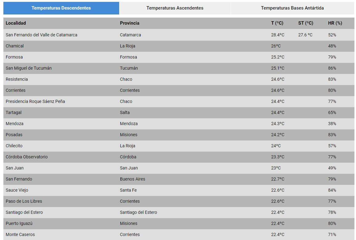Click Presidencia Roque Sáenz Peña locality
This screenshot has width=356, height=240.
tap(35, 101)
